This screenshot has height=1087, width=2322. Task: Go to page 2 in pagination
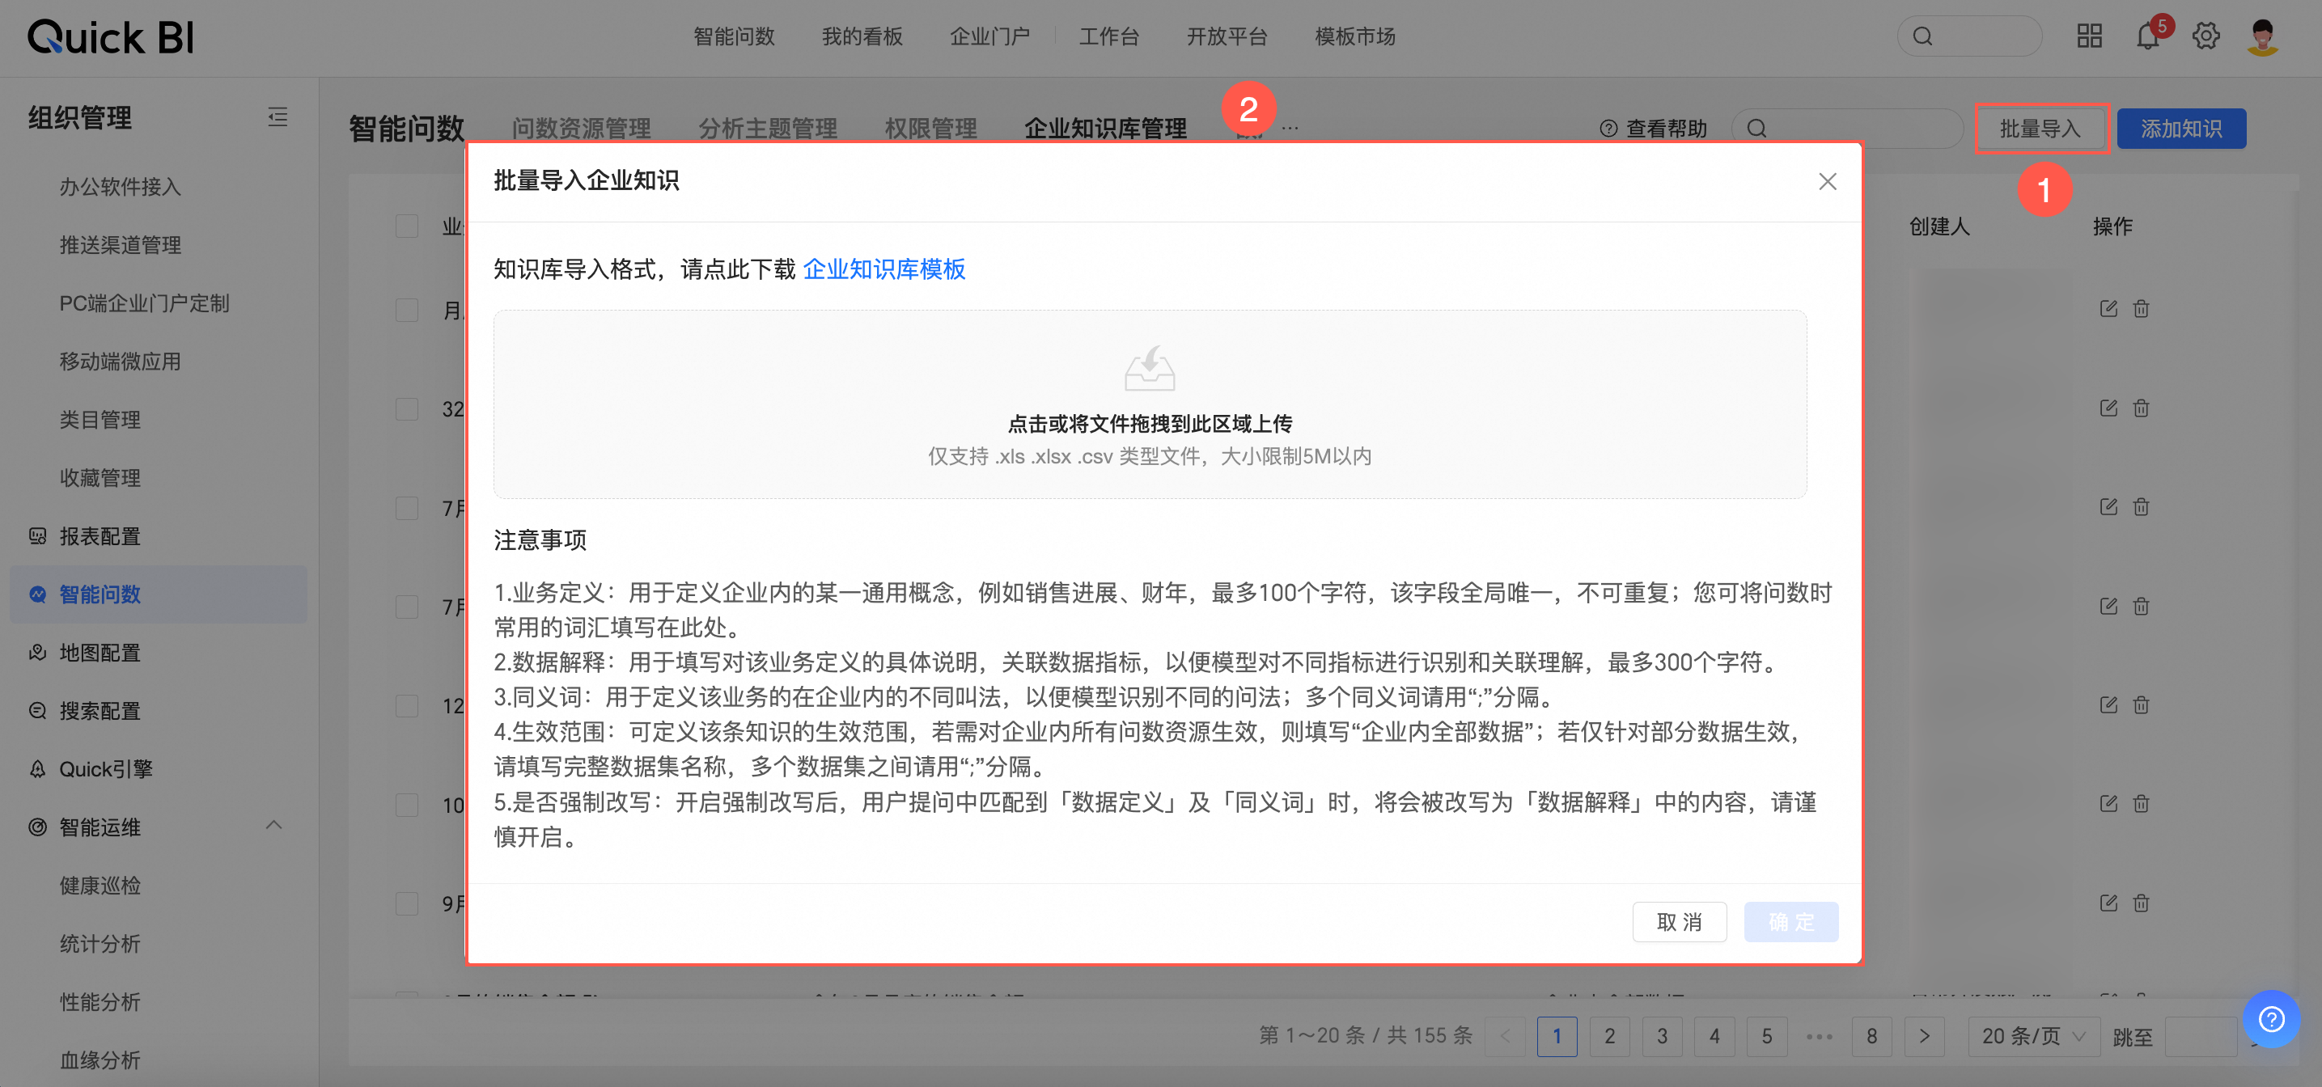coord(1610,1037)
